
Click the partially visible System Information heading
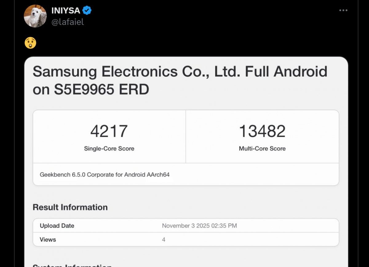(x=72, y=265)
